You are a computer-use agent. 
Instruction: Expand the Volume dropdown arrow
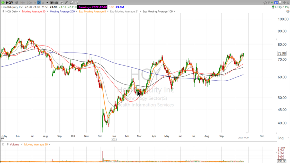[22, 145]
